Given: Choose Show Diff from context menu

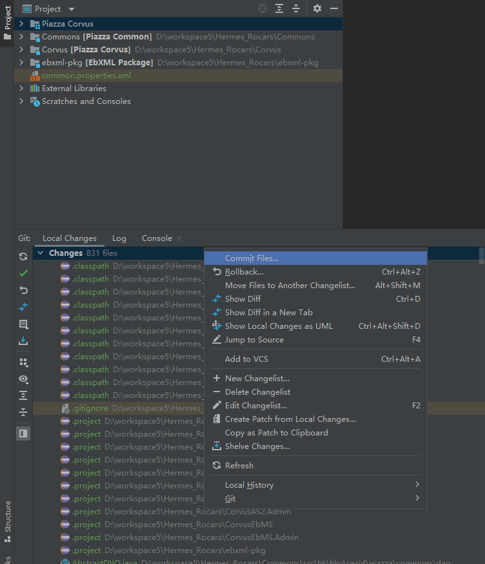Looking at the screenshot, I should pos(315,299).
